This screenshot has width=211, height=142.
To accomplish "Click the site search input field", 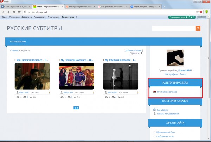I will tap(174, 28).
